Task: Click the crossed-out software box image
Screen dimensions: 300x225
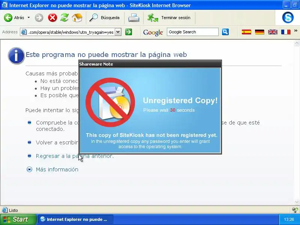Action: point(110,102)
